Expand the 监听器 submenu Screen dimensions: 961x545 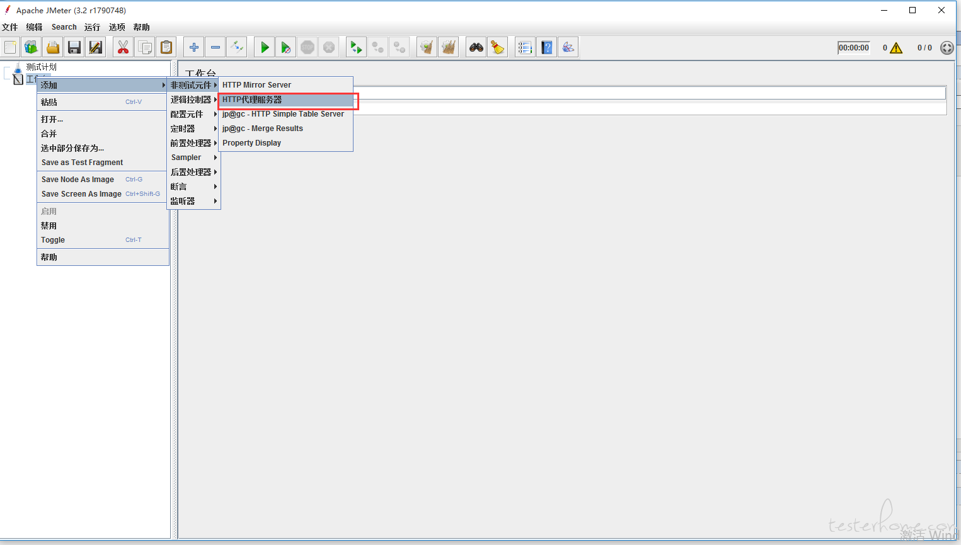[x=193, y=201]
